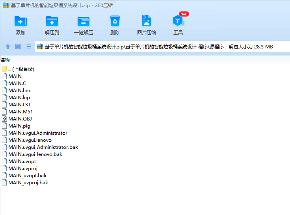Select the file MAIN.uvgui_Administrator.bak
Viewport: 290px width, 215px height.
click(x=40, y=147)
